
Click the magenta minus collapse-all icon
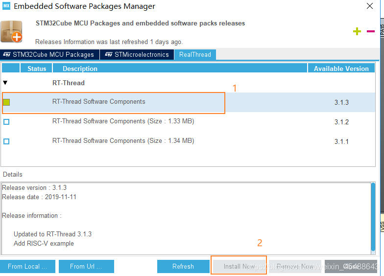pos(370,31)
